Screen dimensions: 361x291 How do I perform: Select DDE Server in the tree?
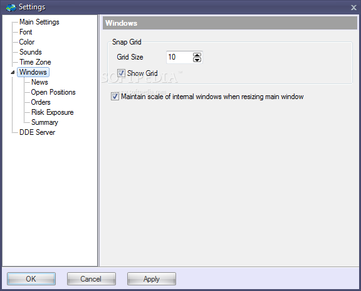[x=37, y=132]
